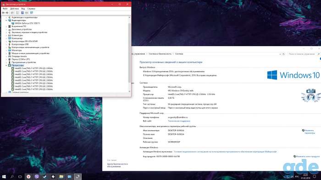Viewport: 321px width, 180px height.
Task: Open the notification center icon
Action: (x=315, y=176)
